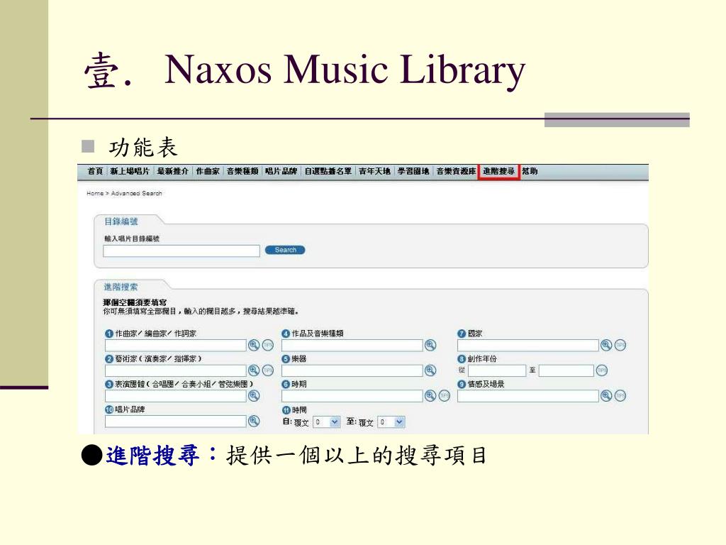Open the TIPS icon for the 情感及場景 field
The height and width of the screenshot is (545, 726).
(620, 396)
